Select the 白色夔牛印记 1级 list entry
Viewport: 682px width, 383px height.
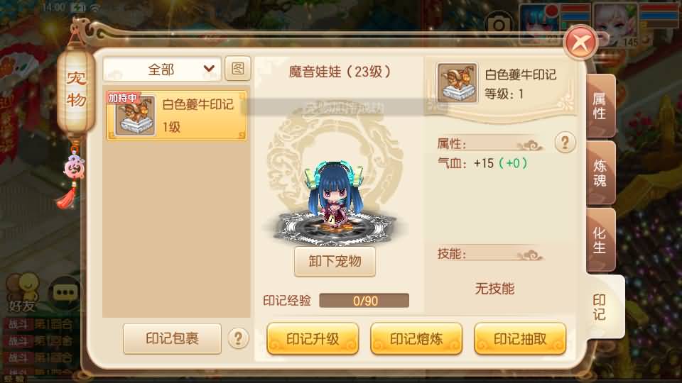[x=177, y=116]
